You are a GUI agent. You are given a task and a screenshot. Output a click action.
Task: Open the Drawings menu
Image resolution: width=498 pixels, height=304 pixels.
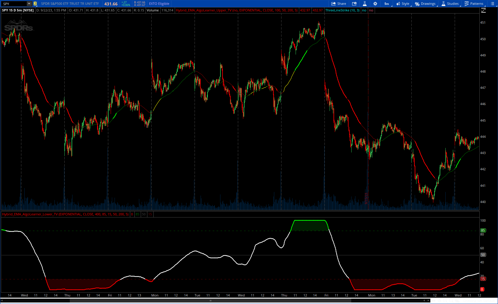[x=426, y=4]
